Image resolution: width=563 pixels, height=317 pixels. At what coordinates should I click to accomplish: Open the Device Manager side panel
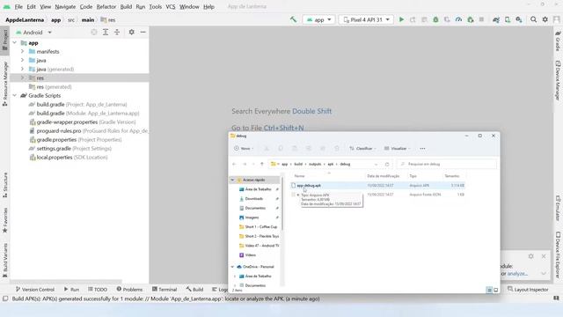point(558,80)
